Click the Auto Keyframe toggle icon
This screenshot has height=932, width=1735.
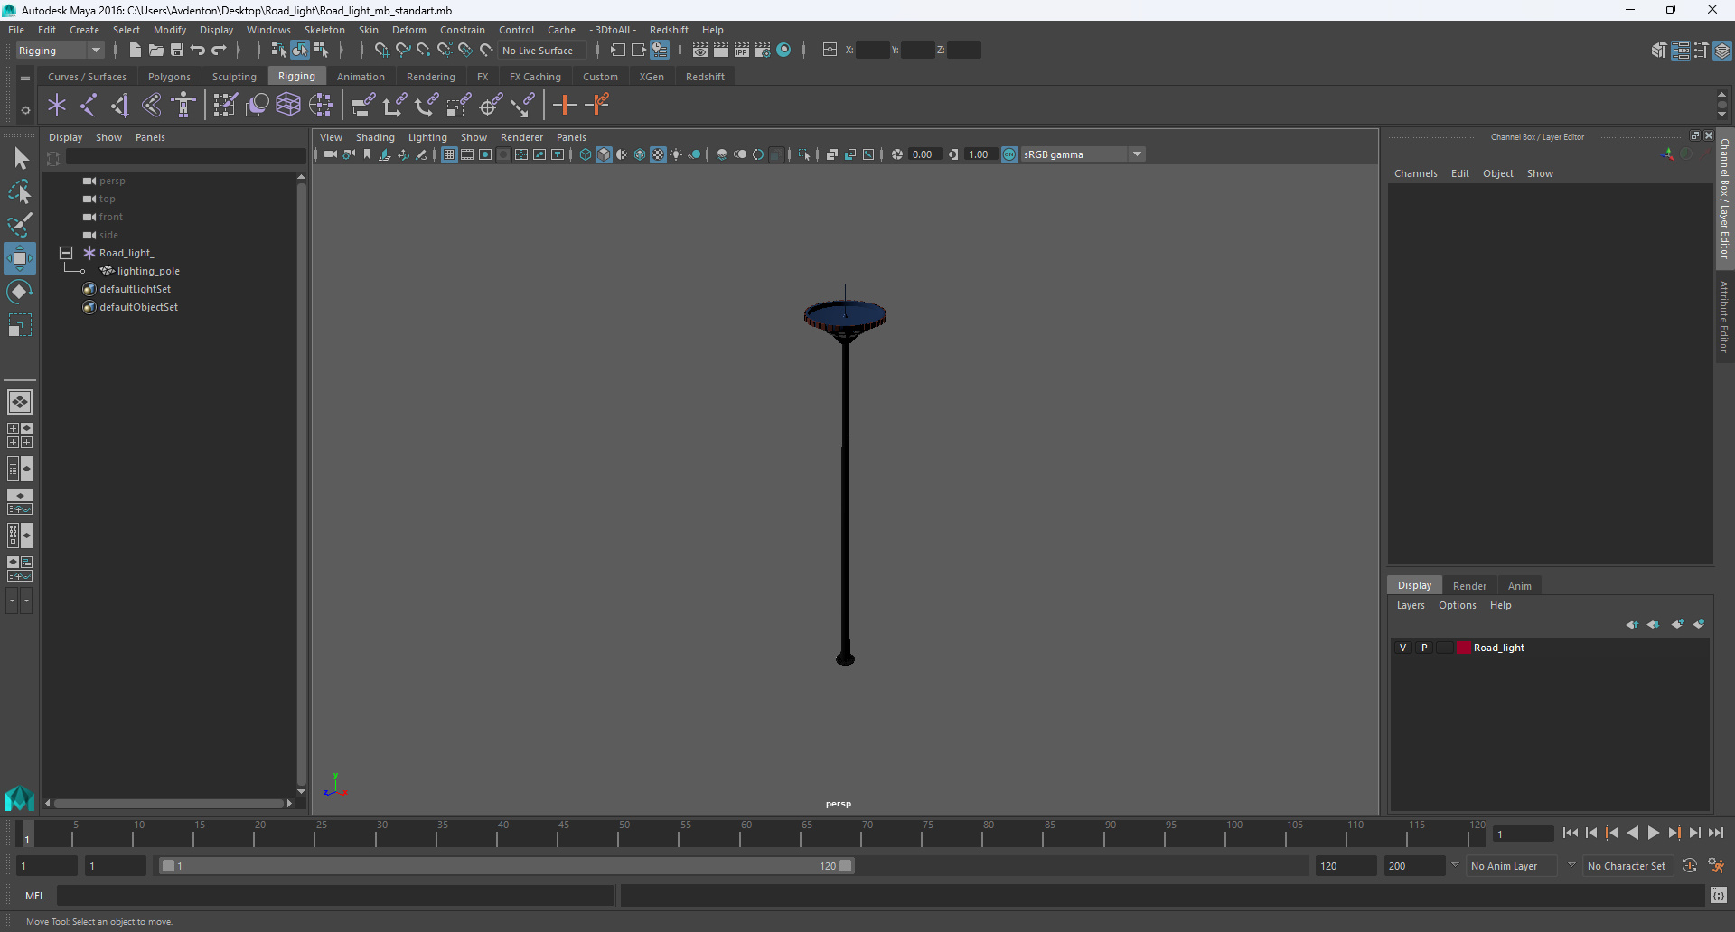point(1690,865)
